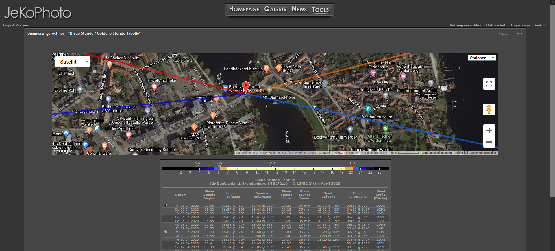This screenshot has width=555, height=251.
Task: Click the Ristorante Pane e Vino pin
Action: (x=213, y=116)
